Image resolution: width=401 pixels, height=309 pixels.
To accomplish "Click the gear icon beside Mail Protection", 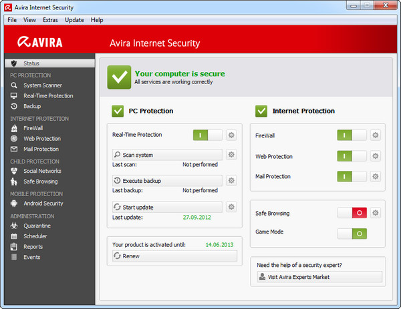I will click(376, 176).
